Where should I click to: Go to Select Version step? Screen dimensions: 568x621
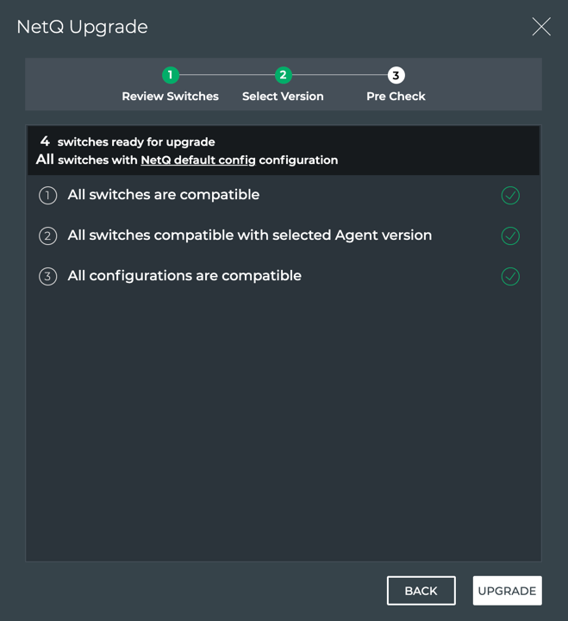point(283,97)
